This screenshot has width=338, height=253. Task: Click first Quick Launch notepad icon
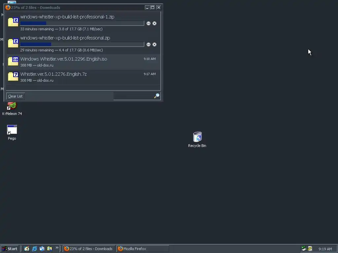pyautogui.click(x=27, y=249)
